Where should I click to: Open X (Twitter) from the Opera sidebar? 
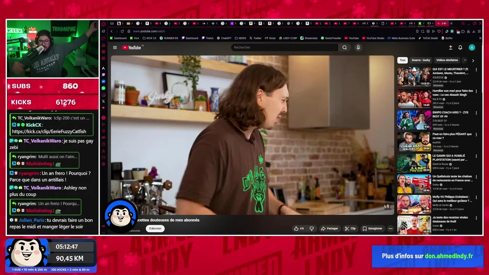(x=104, y=101)
